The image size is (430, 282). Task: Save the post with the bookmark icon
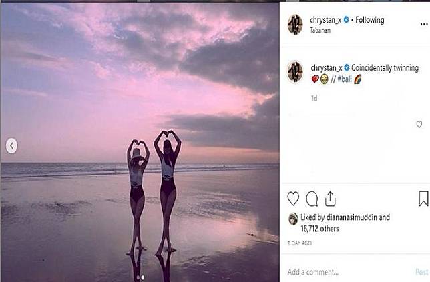(423, 199)
